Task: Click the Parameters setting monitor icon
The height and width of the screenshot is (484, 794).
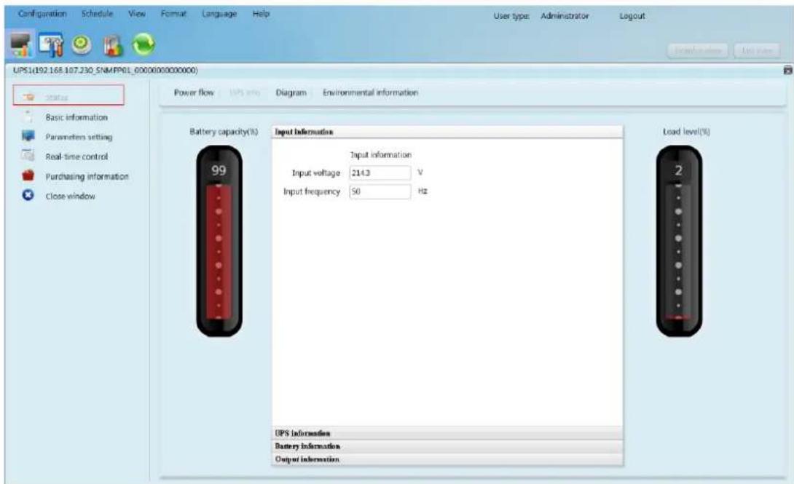Action: click(28, 136)
